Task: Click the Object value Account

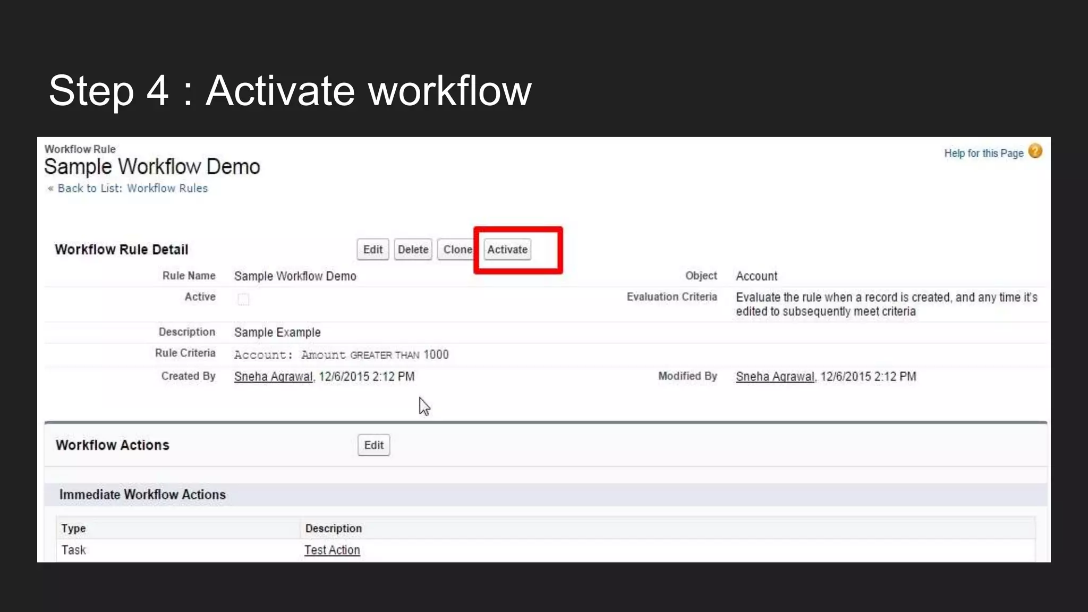Action: tap(756, 276)
